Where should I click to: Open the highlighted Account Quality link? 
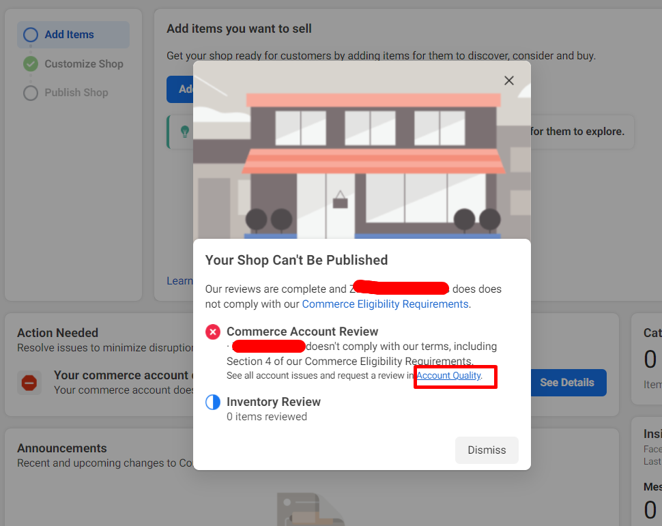pos(449,375)
